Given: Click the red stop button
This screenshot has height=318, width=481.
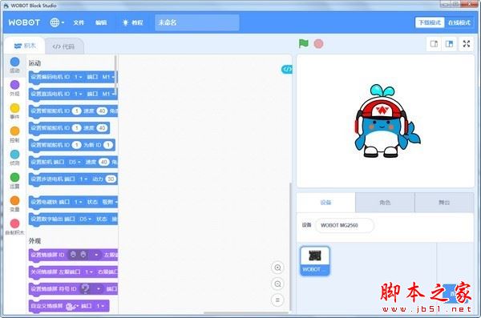Looking at the screenshot, I should [x=318, y=44].
